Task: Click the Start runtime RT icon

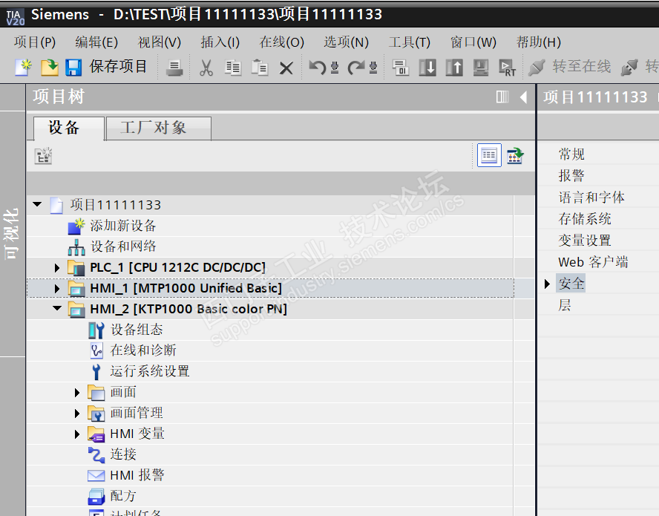Action: tap(508, 68)
